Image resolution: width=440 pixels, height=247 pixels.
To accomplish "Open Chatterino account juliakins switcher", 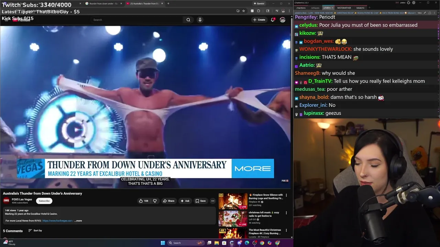I will coord(403,2).
